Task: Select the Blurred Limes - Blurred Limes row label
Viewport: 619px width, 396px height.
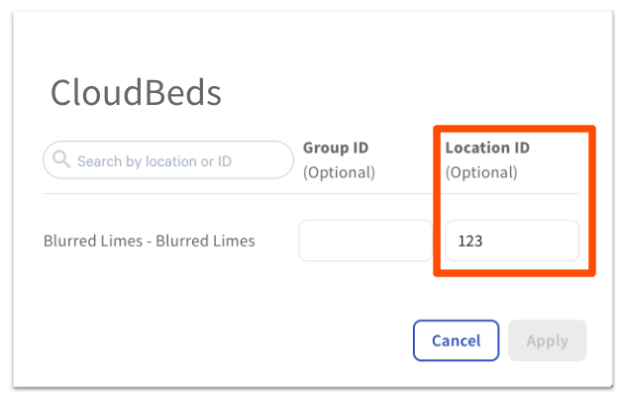Action: pyautogui.click(x=150, y=241)
